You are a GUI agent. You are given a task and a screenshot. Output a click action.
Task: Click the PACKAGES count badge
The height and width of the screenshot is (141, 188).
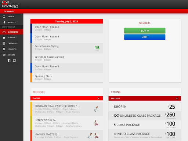(177, 98)
